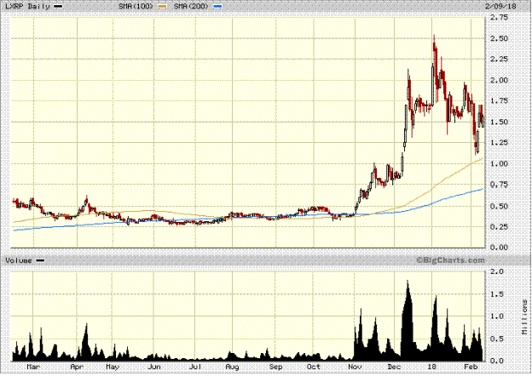Click the Millions volume unit label

pyautogui.click(x=524, y=316)
